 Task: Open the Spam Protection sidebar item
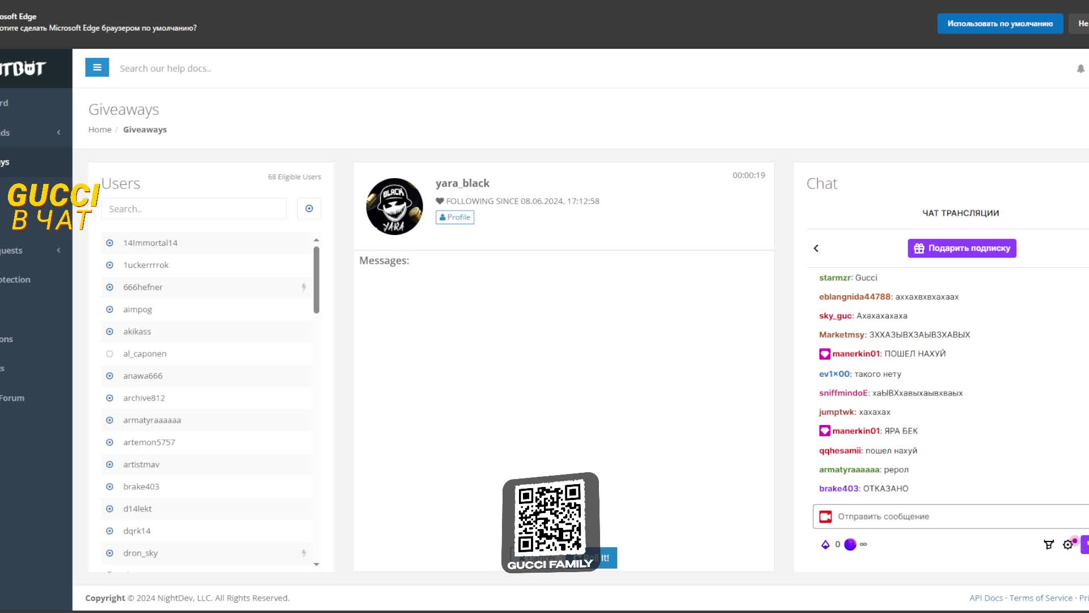36,280
